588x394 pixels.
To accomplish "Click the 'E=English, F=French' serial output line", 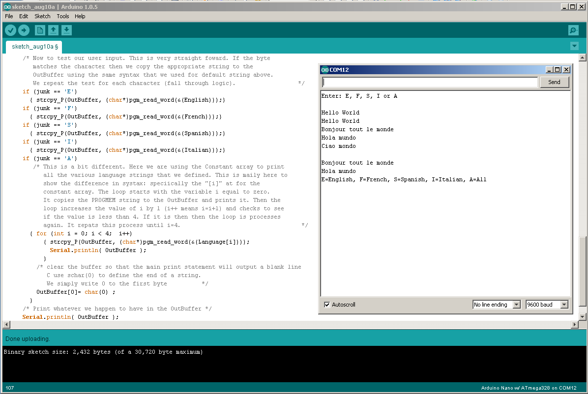I will click(x=404, y=180).
